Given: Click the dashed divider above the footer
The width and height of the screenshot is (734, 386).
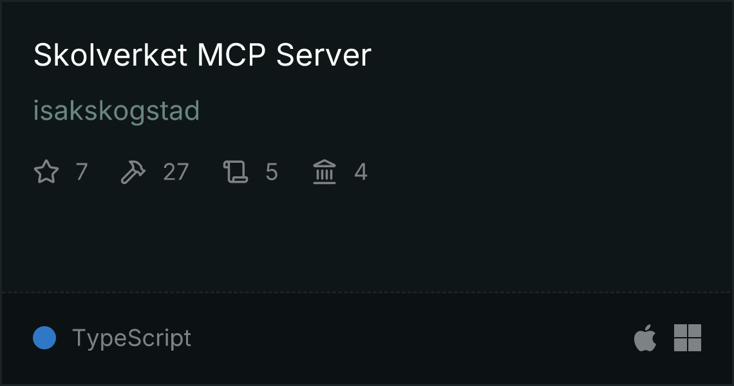Looking at the screenshot, I should [367, 293].
